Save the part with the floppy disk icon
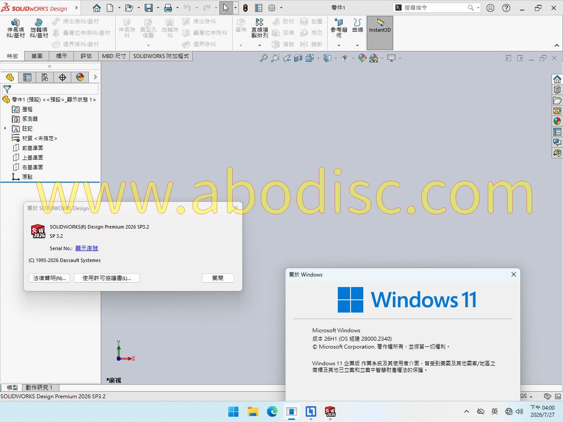563x422 pixels. click(148, 8)
